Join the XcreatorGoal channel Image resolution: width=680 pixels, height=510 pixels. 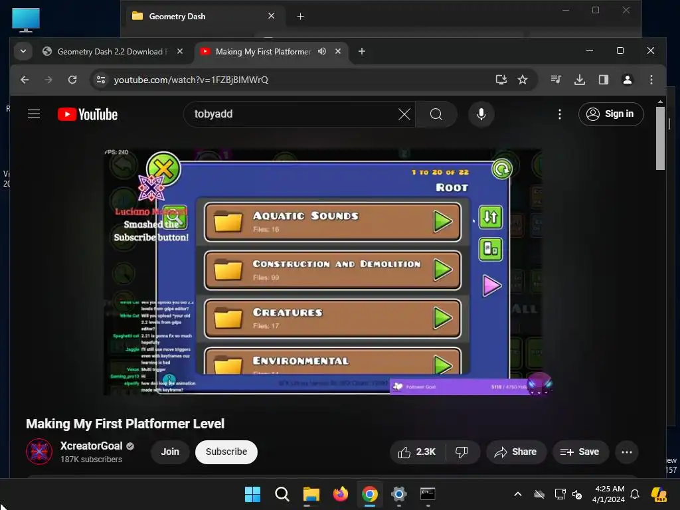[x=170, y=452]
